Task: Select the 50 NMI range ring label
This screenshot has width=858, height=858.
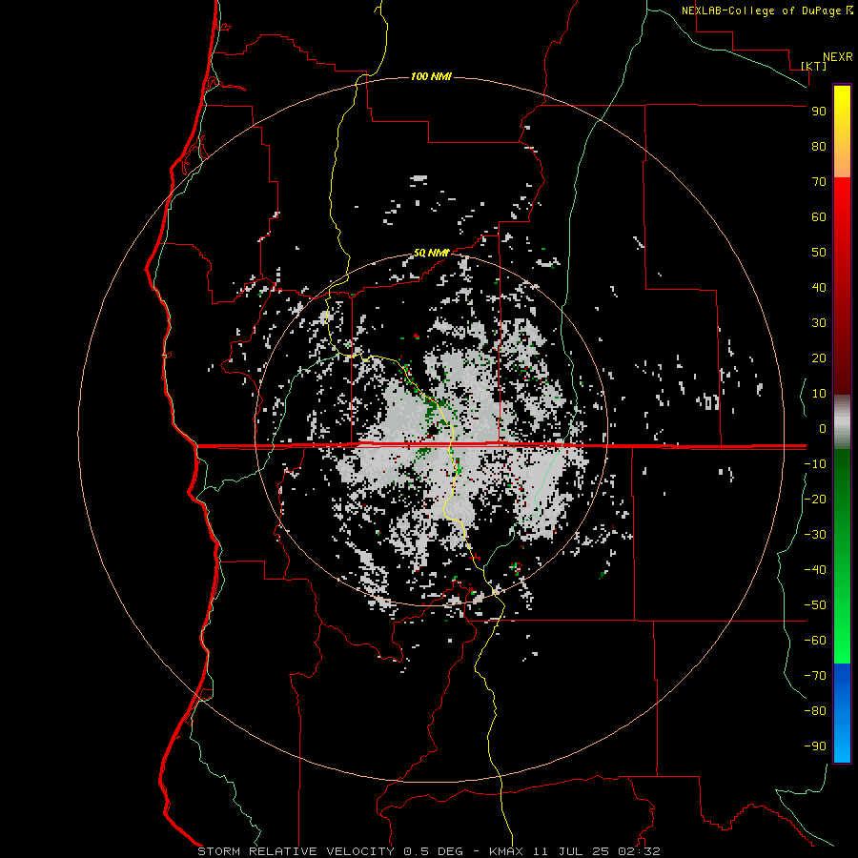Action: 431,253
